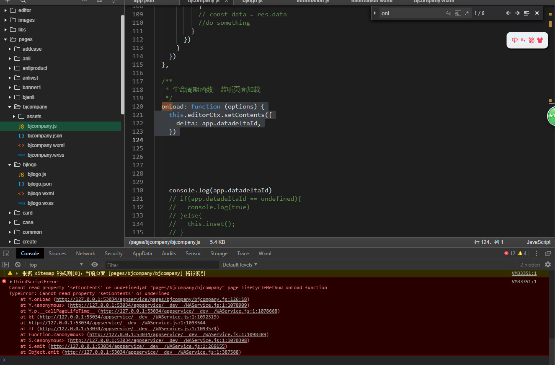Switch to the AppData tab

point(142,254)
